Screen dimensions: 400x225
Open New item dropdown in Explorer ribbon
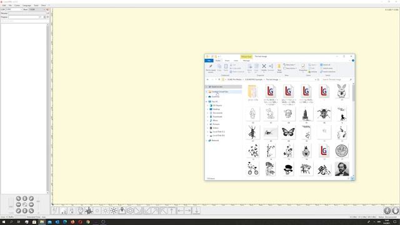[289, 65]
